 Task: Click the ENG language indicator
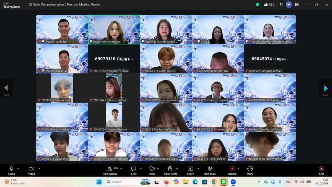click(288, 182)
